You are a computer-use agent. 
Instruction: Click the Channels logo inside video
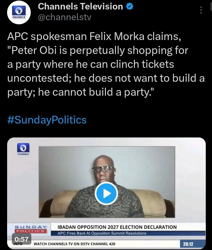[22, 149]
